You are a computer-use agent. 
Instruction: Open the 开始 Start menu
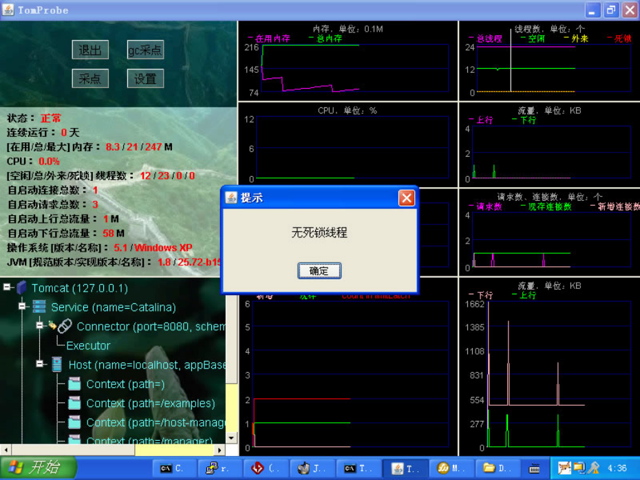38,468
